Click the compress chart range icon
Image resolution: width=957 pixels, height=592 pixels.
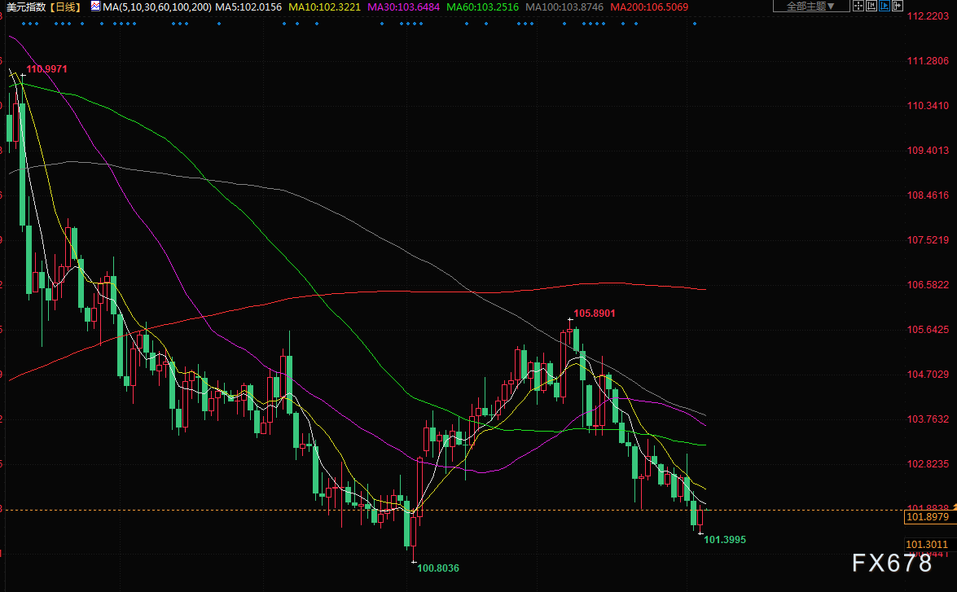tap(871, 6)
